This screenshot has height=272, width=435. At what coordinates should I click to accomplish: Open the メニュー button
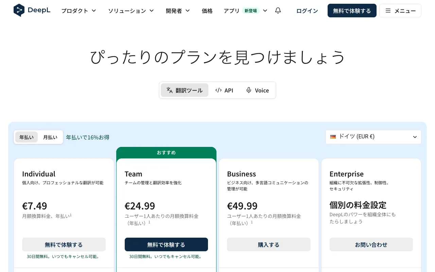(x=400, y=11)
